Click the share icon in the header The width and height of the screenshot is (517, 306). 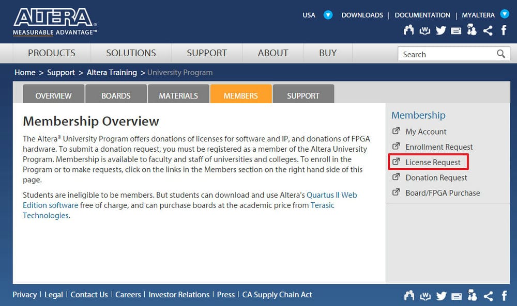click(x=488, y=30)
